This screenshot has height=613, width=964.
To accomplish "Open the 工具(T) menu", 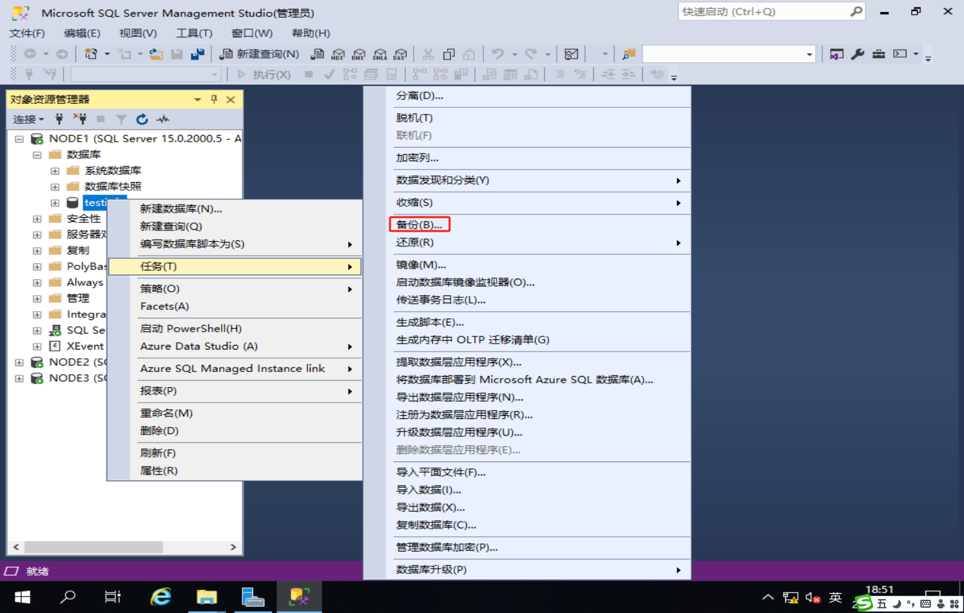I will tap(194, 33).
